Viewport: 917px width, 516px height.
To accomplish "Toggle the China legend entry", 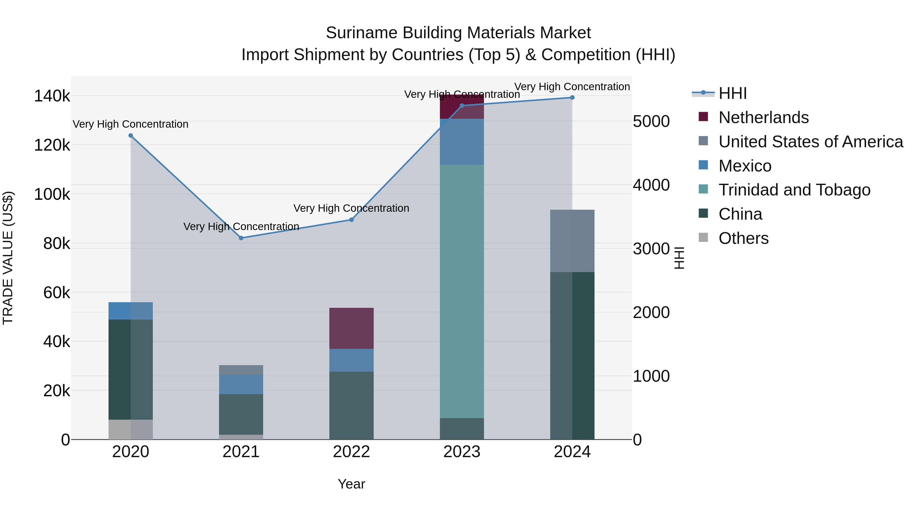I will click(731, 214).
